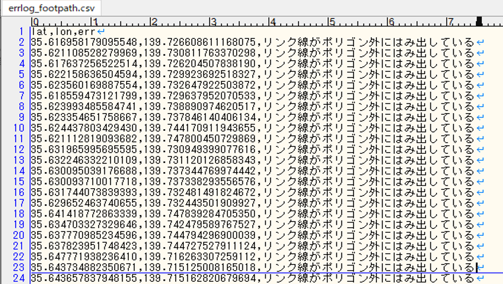Screen dimensions: 503x284
Task: Click line number 8 in the gutter
Action: click(x=21, y=106)
